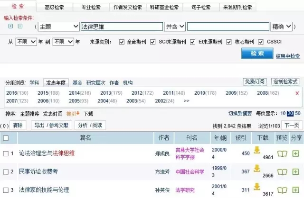Download the paper 论法治理念与法律思维
This screenshot has width=304, height=198.
tap(256, 150)
